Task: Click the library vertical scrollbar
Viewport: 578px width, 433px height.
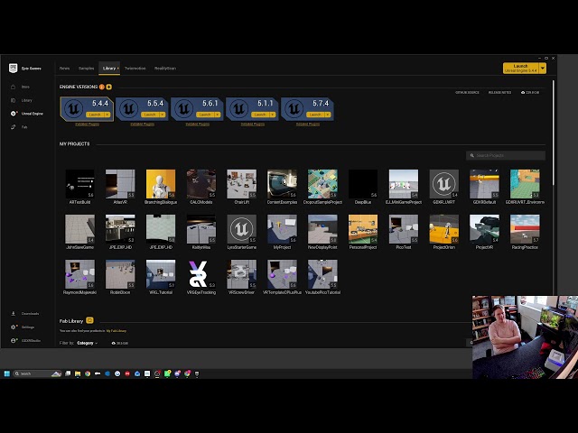Action: pyautogui.click(x=553, y=133)
